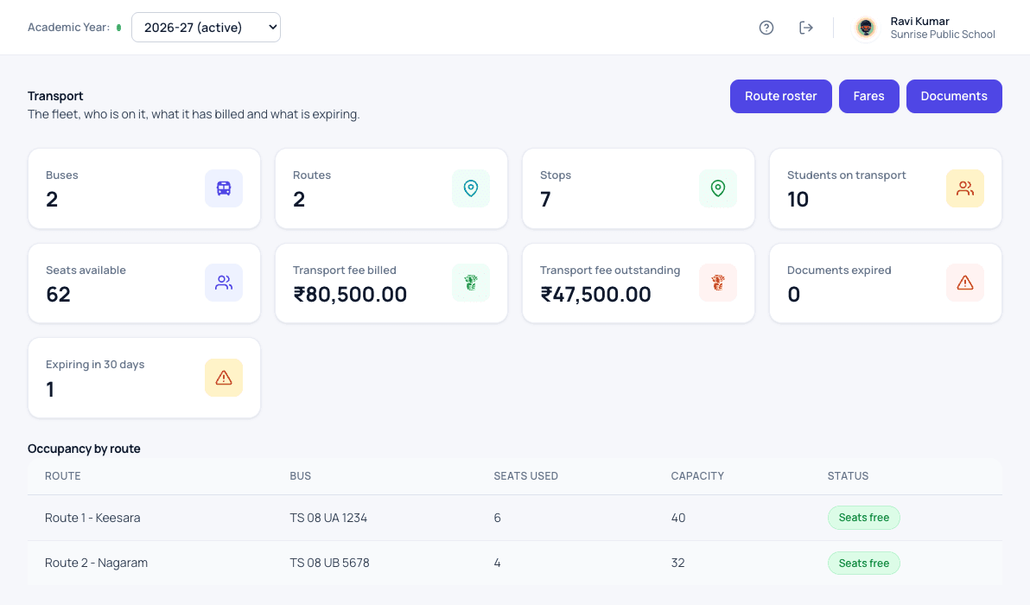Open Ravi Kumar's profile avatar
Viewport: 1030px width, 605px height.
tap(866, 28)
